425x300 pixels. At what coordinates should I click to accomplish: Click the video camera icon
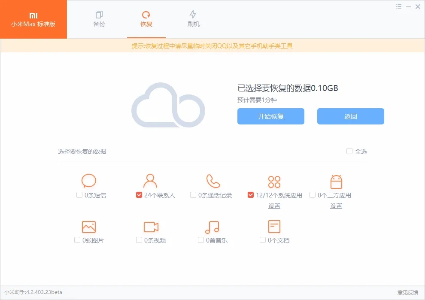(150, 226)
